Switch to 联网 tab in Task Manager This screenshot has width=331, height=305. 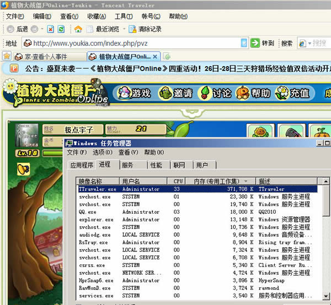pos(181,165)
